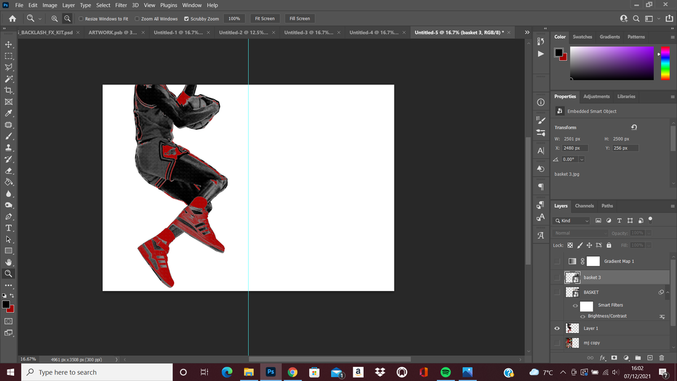Expand the document tabs overflow list
The image size is (677, 381).
(527, 33)
